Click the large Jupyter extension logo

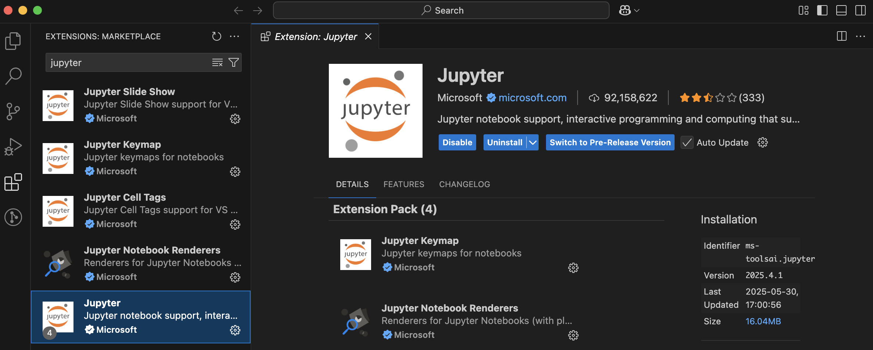click(376, 111)
